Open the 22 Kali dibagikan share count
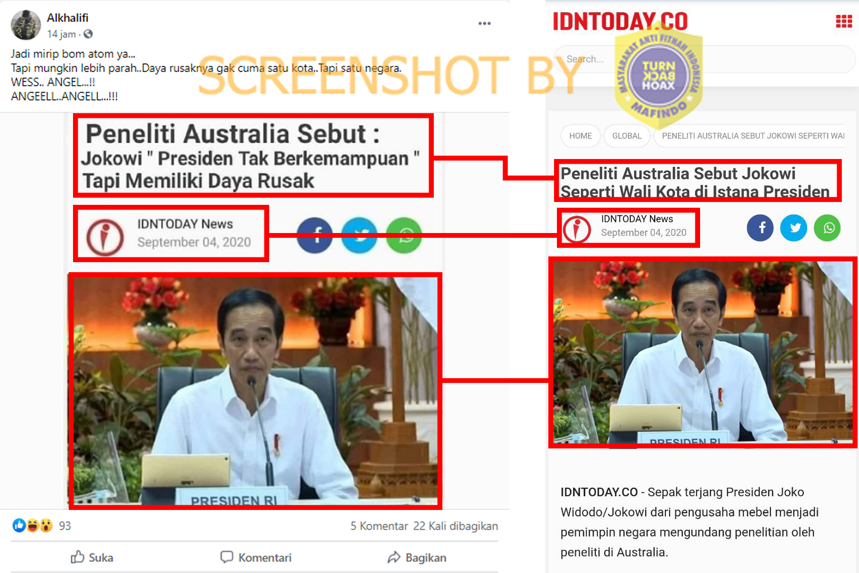This screenshot has width=859, height=573. click(455, 526)
